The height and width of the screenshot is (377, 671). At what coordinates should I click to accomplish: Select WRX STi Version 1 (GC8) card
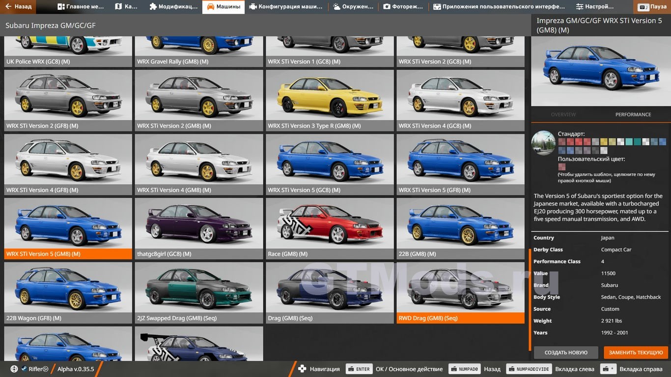[x=330, y=52]
